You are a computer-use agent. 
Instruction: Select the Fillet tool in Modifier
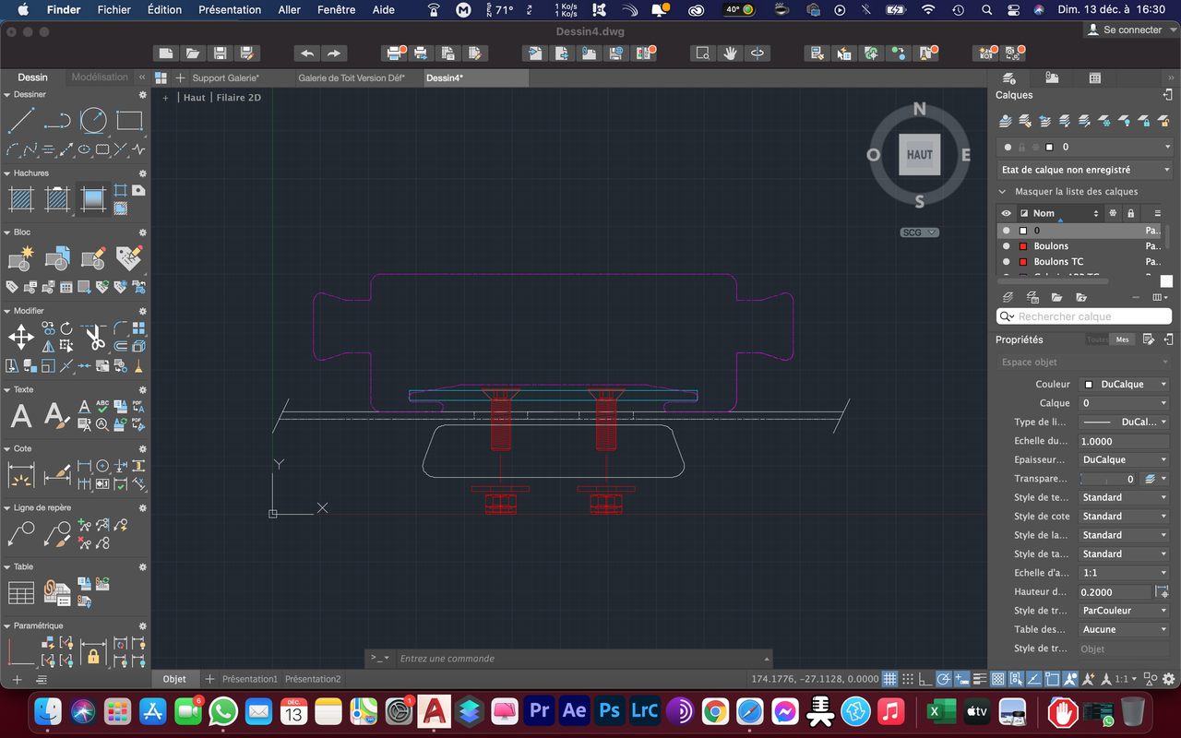121,328
